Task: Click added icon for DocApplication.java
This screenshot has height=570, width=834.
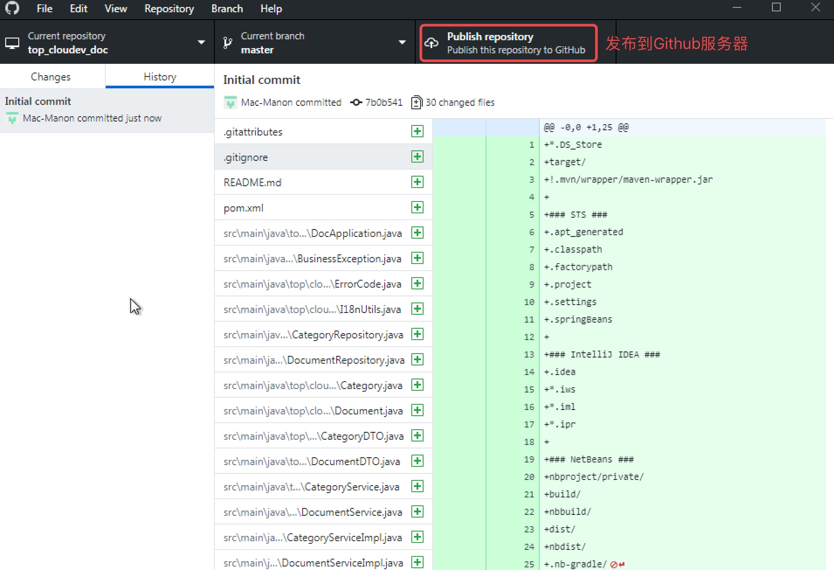Action: click(417, 233)
